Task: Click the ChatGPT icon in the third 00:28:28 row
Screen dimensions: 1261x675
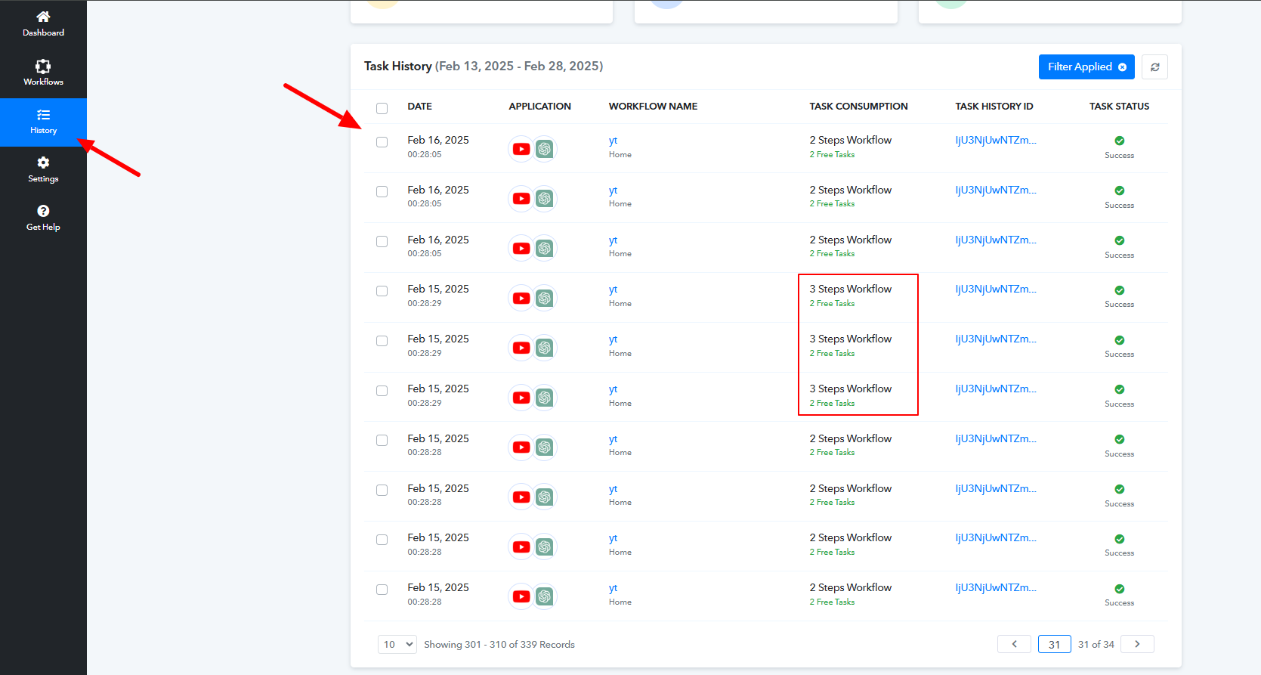Action: (x=545, y=547)
